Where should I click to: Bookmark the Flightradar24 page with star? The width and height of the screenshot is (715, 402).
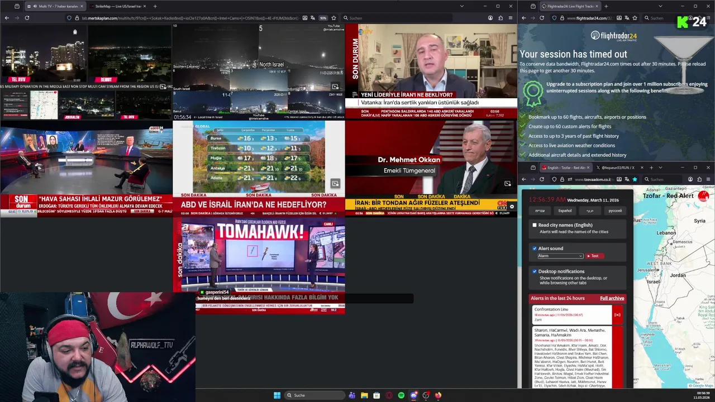tap(635, 18)
